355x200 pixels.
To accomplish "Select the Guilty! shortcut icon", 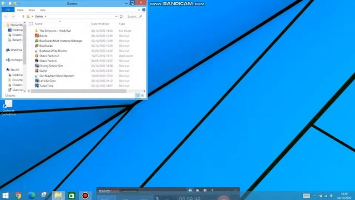I will click(x=37, y=71).
